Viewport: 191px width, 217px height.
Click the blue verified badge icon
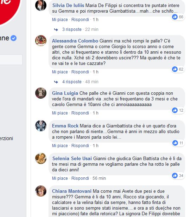(x=14, y=38)
